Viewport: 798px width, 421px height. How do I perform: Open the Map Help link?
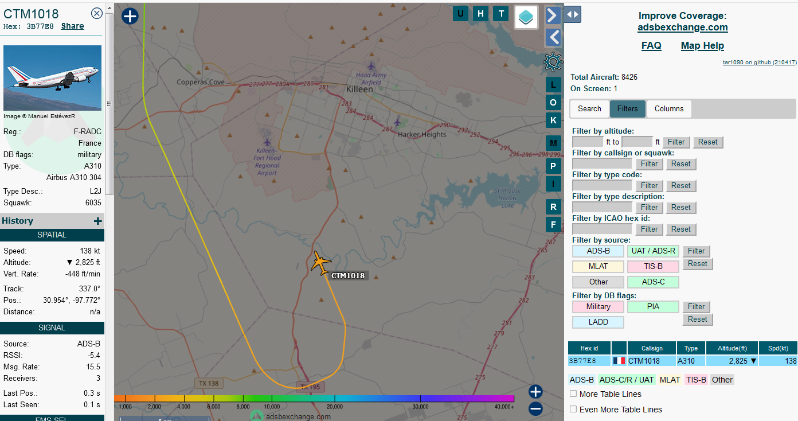(702, 45)
